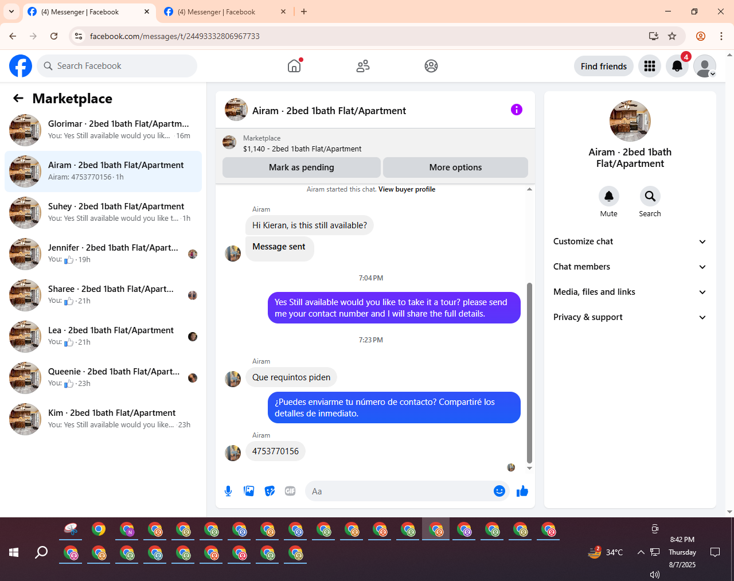Open conversation information purple icon
Screen dimensions: 734x581
point(517,110)
